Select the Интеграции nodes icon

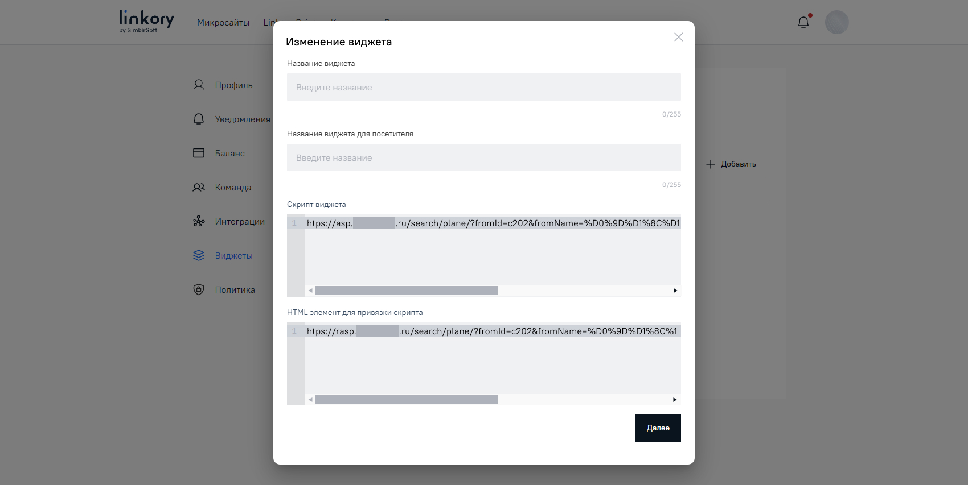tap(199, 221)
